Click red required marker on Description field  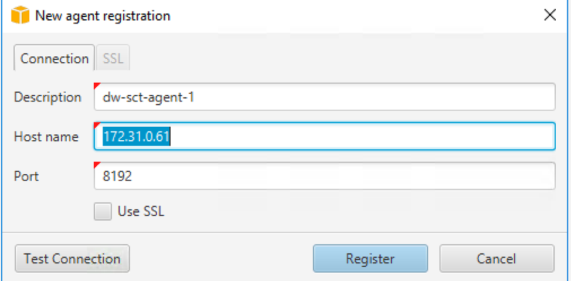coord(97,86)
